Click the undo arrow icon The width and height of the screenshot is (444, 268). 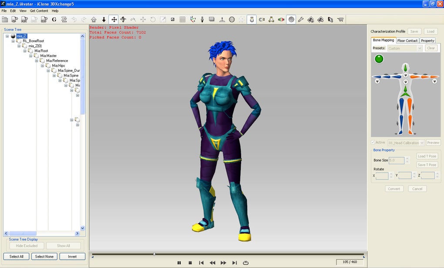pyautogui.click(x=74, y=20)
